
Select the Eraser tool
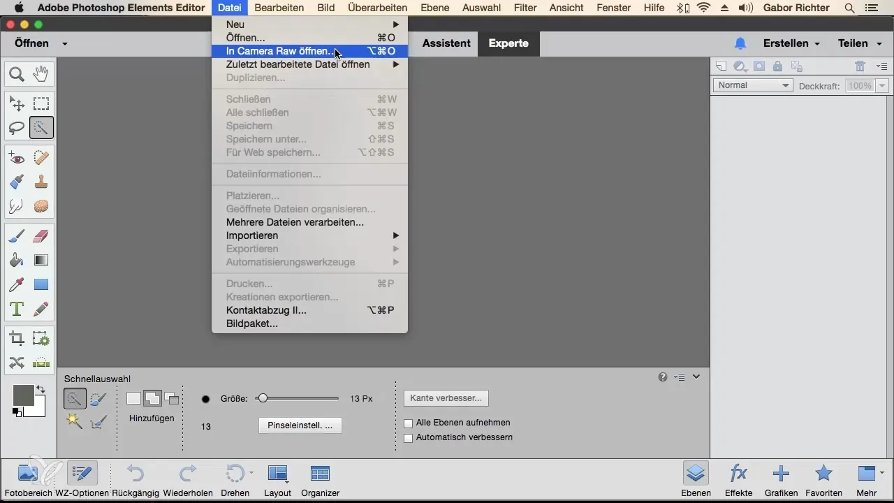(x=41, y=237)
